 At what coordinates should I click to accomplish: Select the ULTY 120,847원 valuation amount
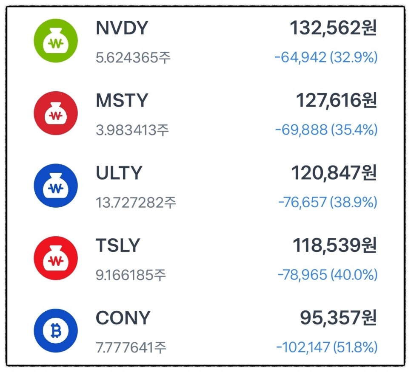pos(334,173)
